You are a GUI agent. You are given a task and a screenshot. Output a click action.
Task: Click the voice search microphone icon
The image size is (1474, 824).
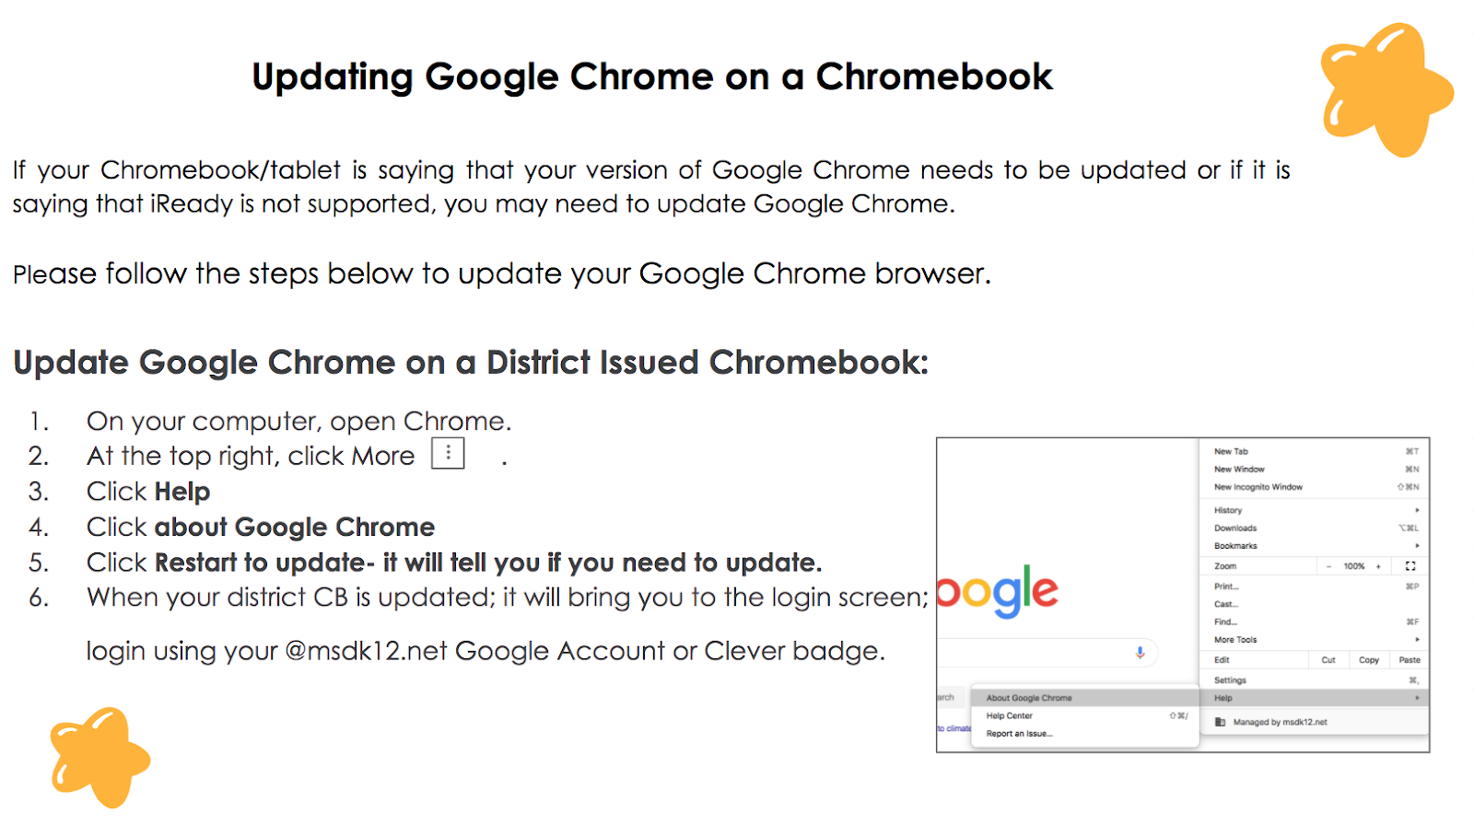(1140, 653)
